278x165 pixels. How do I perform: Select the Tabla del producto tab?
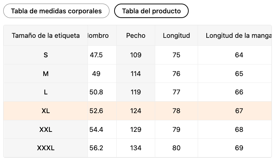[151, 11]
